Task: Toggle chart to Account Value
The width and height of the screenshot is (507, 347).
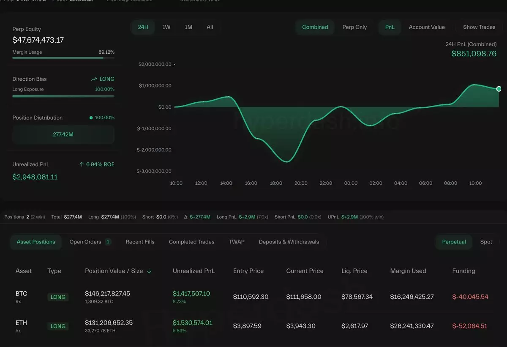Action: tap(426, 27)
